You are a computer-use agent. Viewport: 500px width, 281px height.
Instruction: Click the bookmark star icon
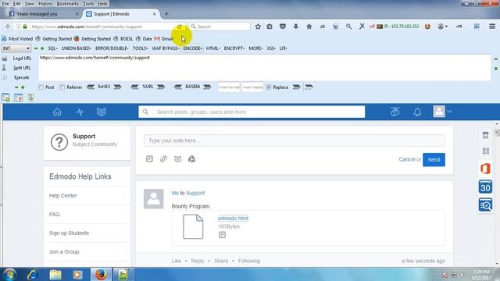[x=258, y=27]
